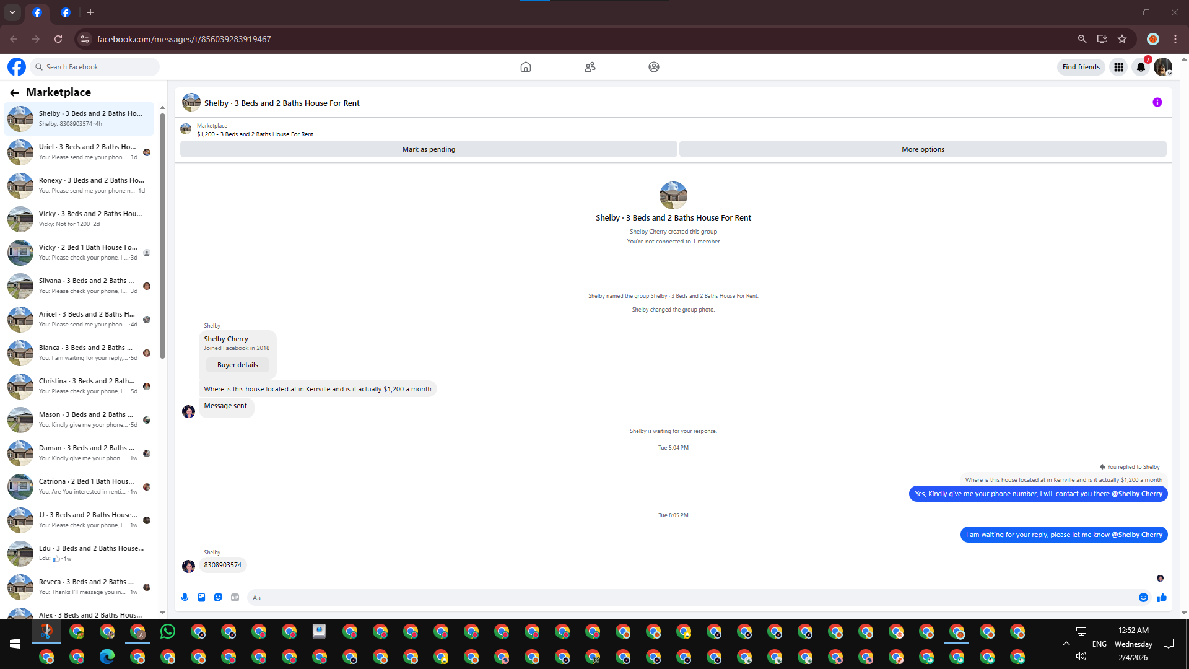1189x669 pixels.
Task: Open Buyer details for Shelby Cherry
Action: [x=237, y=365]
